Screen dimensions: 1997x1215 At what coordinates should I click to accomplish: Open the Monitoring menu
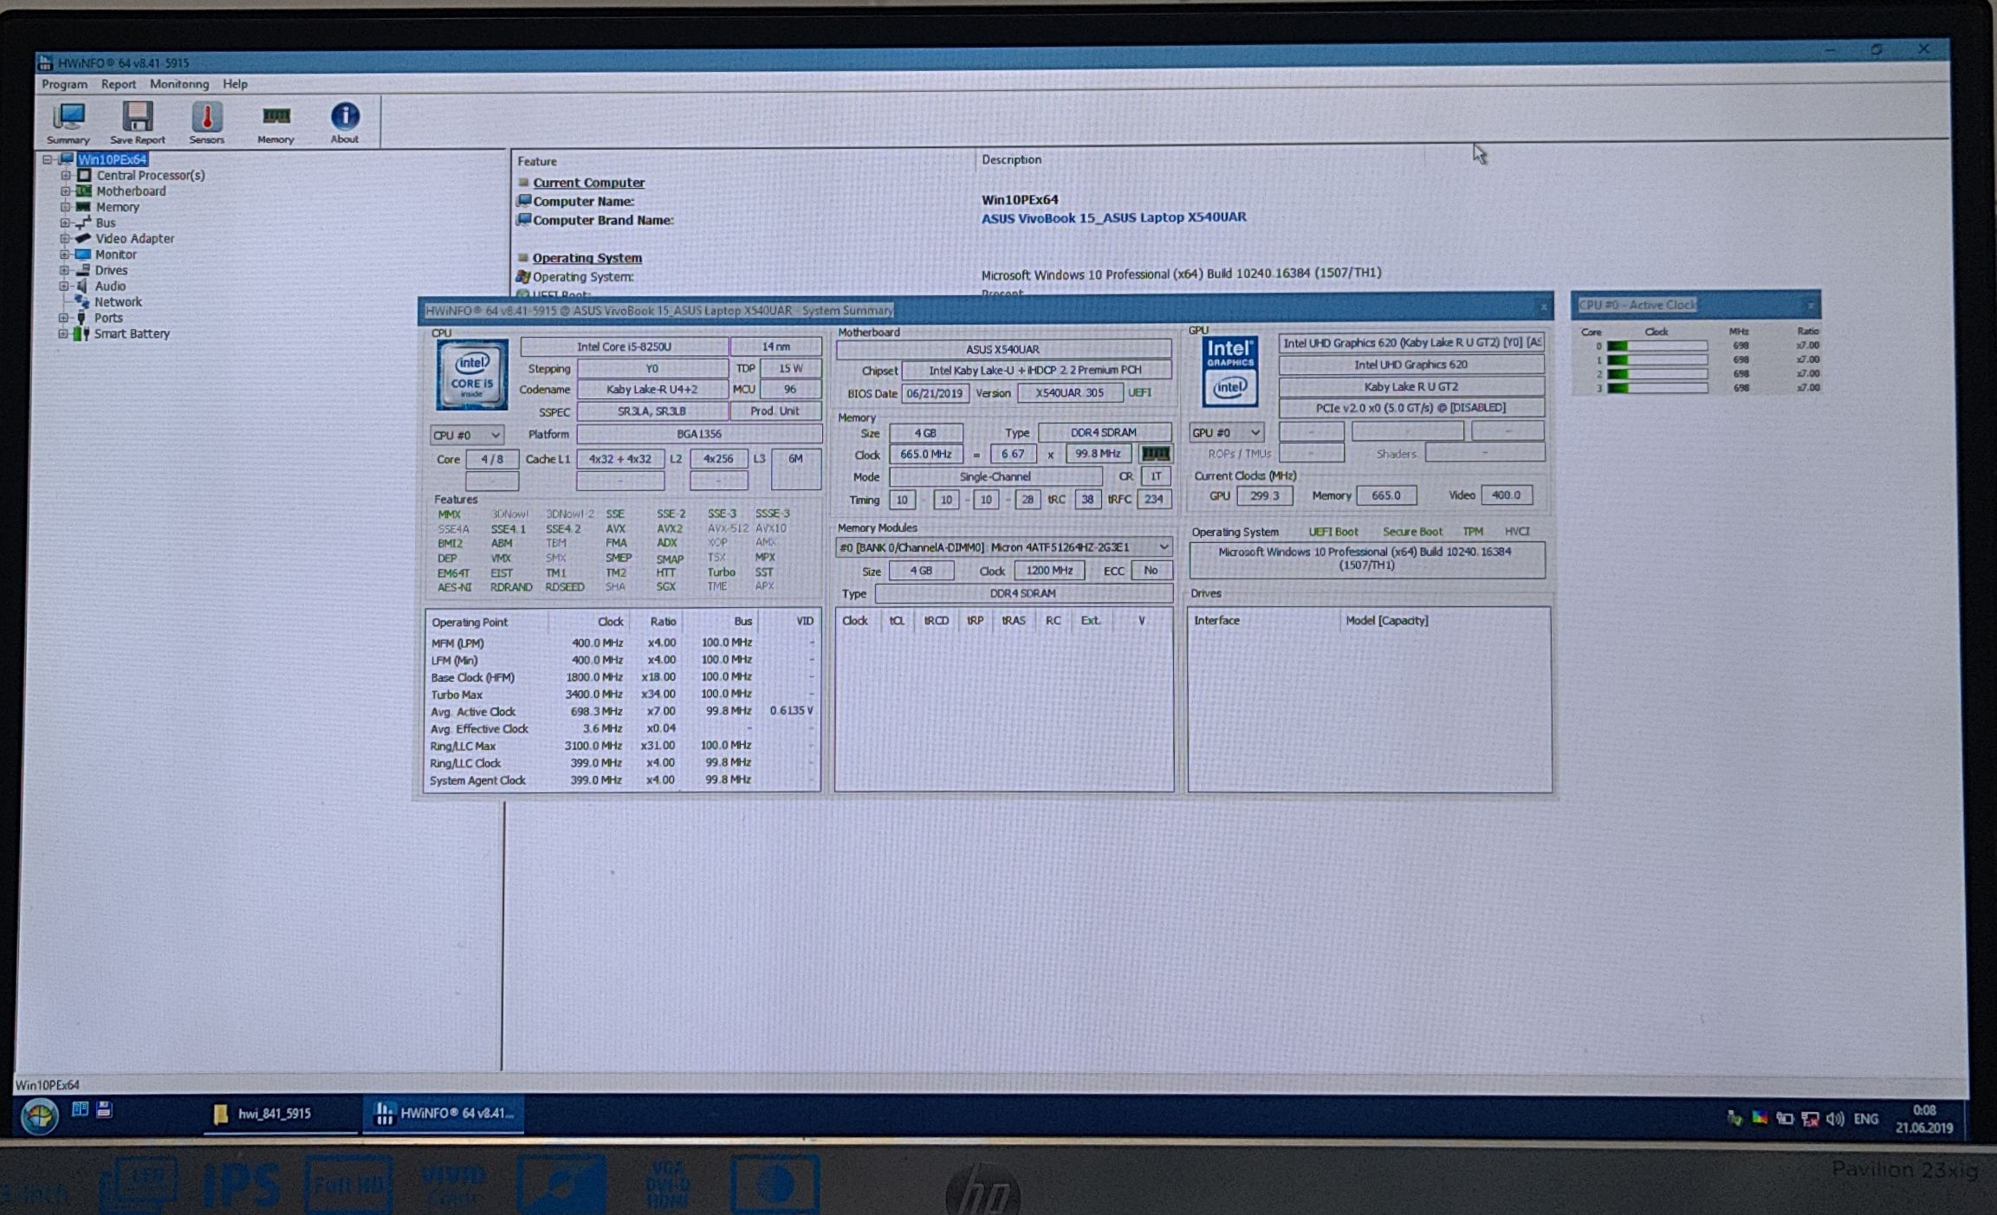(179, 84)
